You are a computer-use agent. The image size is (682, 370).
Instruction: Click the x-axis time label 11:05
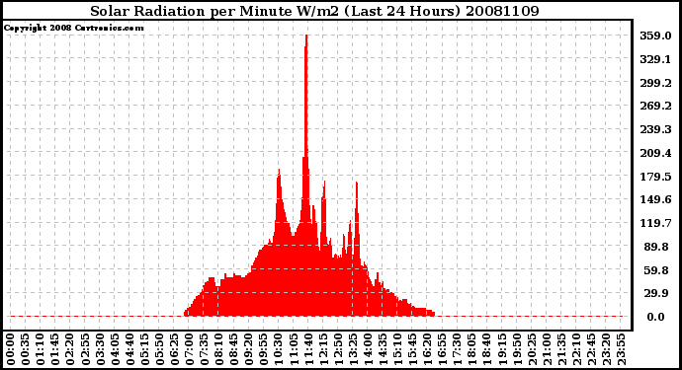tap(294, 349)
